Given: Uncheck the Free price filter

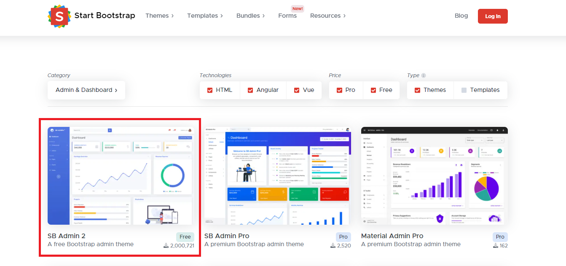Looking at the screenshot, I should (373, 90).
